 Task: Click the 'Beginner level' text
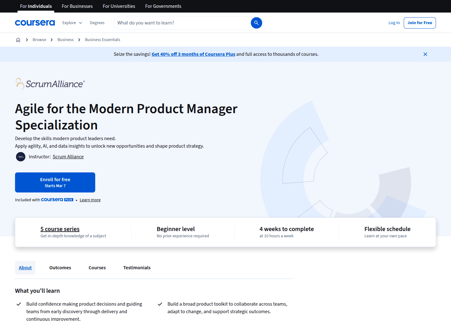click(176, 229)
